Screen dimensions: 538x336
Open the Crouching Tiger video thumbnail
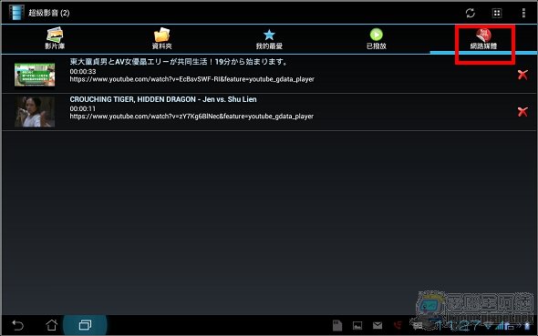pyautogui.click(x=35, y=112)
